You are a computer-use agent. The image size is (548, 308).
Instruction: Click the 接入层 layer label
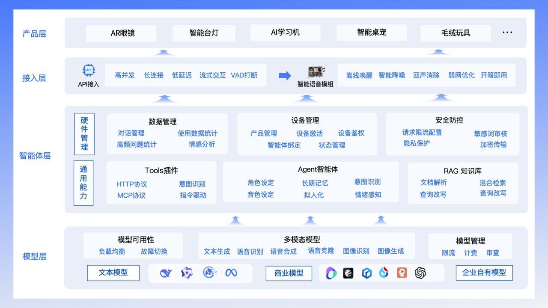point(34,78)
